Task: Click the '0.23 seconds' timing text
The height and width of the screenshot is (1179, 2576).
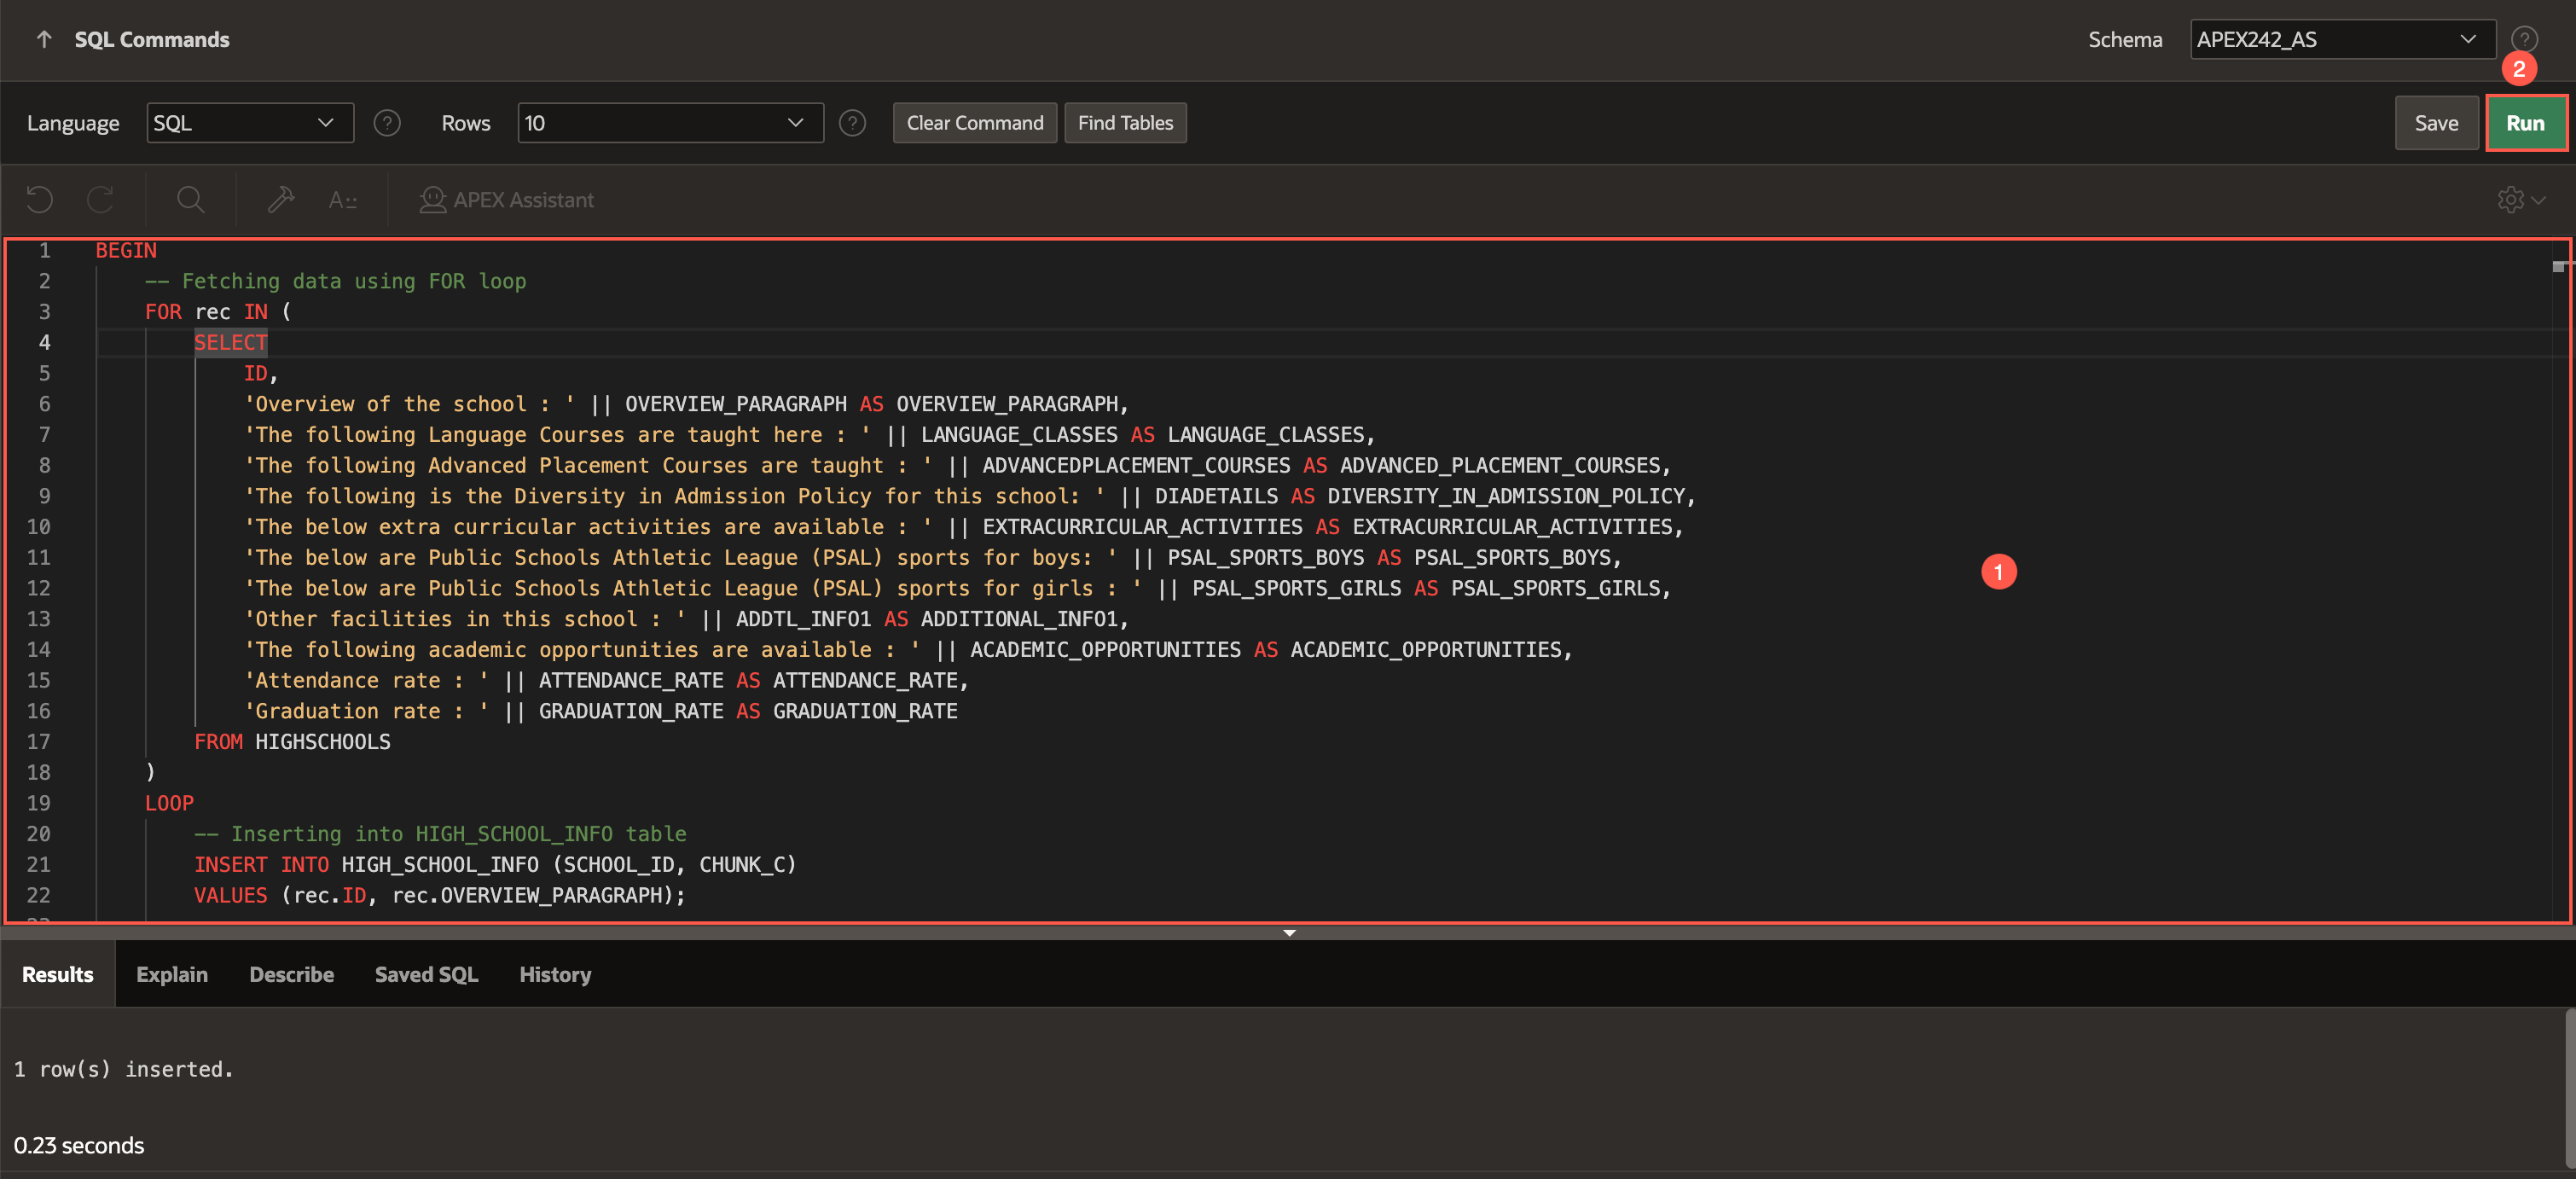Action: click(x=79, y=1145)
